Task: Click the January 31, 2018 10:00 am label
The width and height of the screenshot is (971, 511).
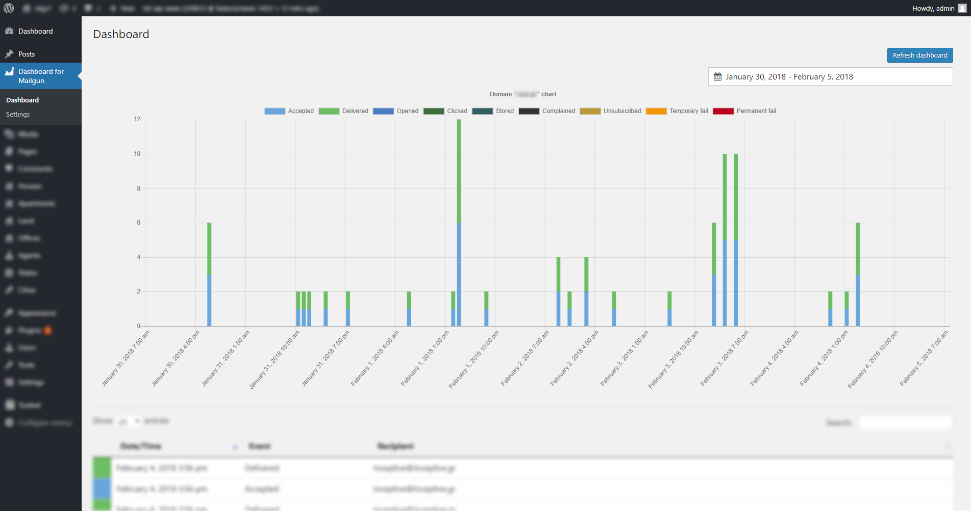Action: click(274, 360)
